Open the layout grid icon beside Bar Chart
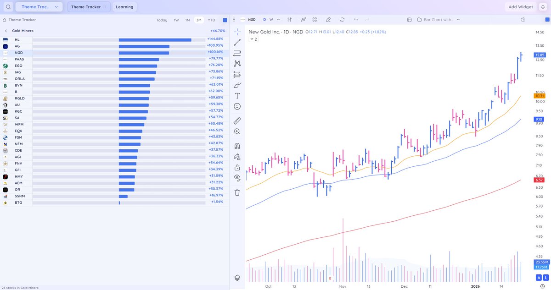This screenshot has height=290, width=551. [x=410, y=20]
